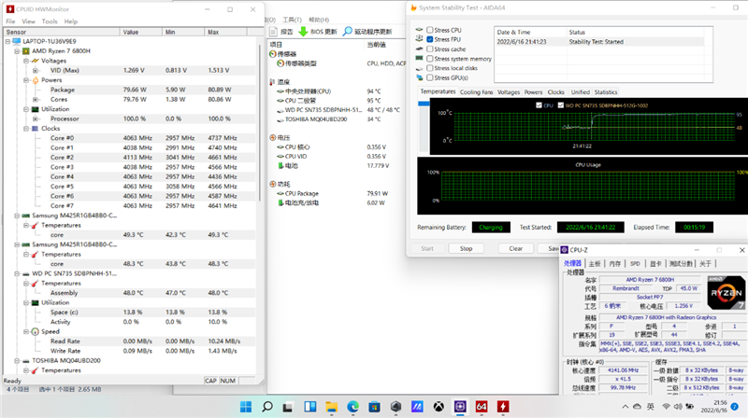Screen dimensions: 748x418
Task: Open Widgets icon on the taskbar
Action: (x=310, y=407)
